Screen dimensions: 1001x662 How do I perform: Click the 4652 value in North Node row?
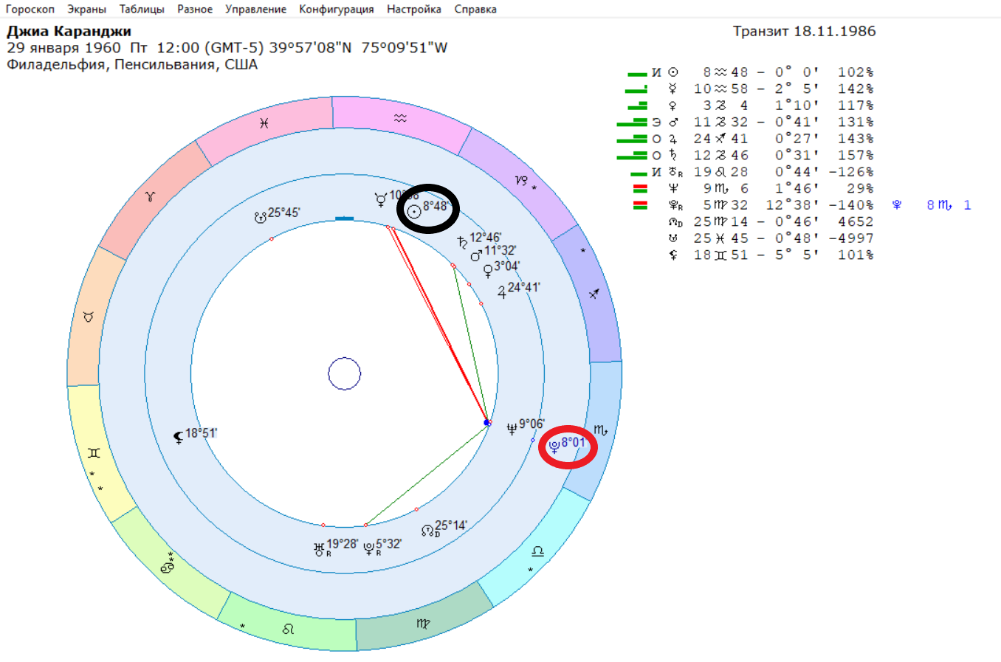[x=856, y=221]
